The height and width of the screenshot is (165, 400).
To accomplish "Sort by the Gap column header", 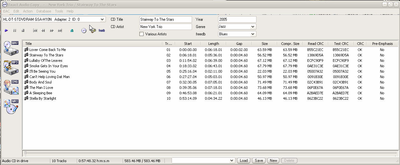I will pos(239,44).
